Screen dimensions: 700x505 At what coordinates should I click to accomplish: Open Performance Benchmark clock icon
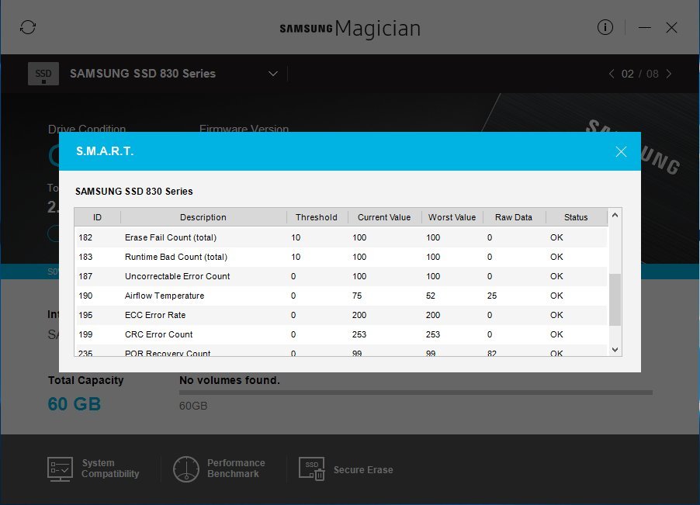(x=185, y=469)
